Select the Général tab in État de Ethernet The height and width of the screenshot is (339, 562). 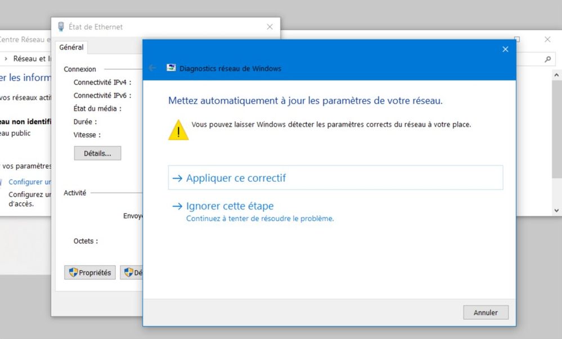(x=71, y=47)
